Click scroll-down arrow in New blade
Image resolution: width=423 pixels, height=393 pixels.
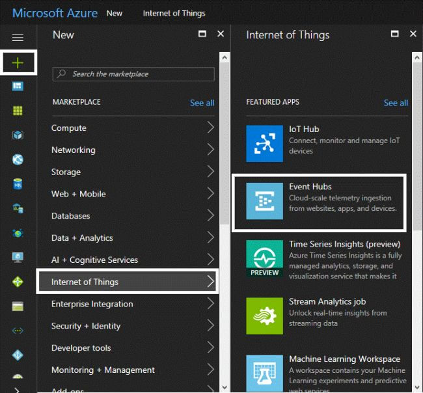coord(225,387)
